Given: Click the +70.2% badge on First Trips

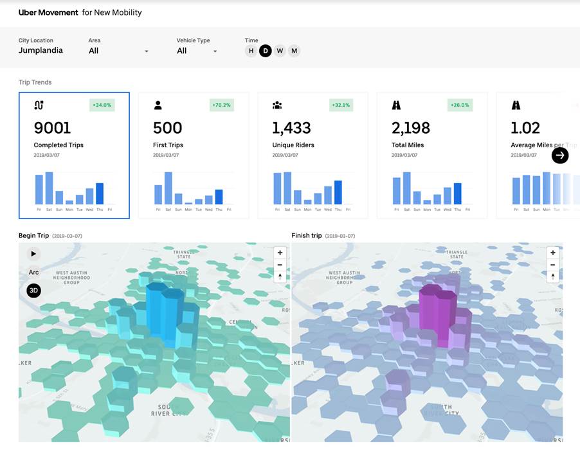Looking at the screenshot, I should pyautogui.click(x=222, y=105).
